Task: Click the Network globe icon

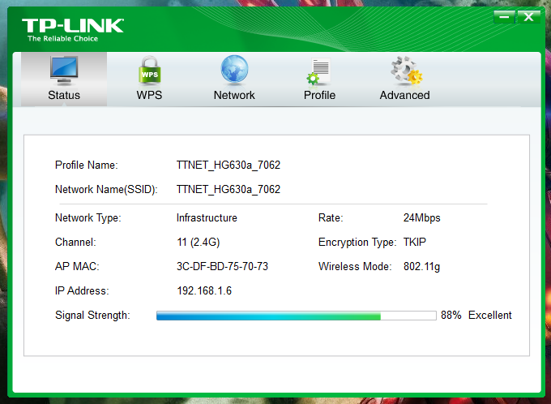Action: [x=234, y=70]
